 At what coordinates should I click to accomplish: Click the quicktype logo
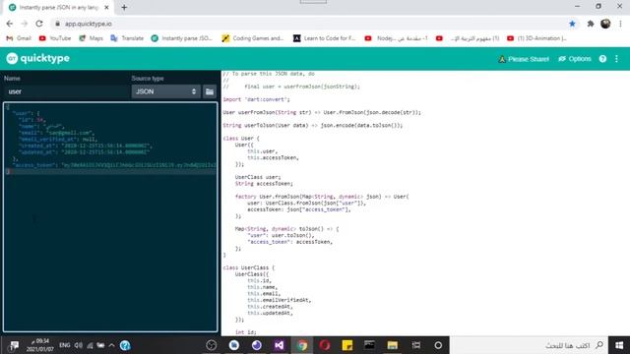tap(37, 59)
